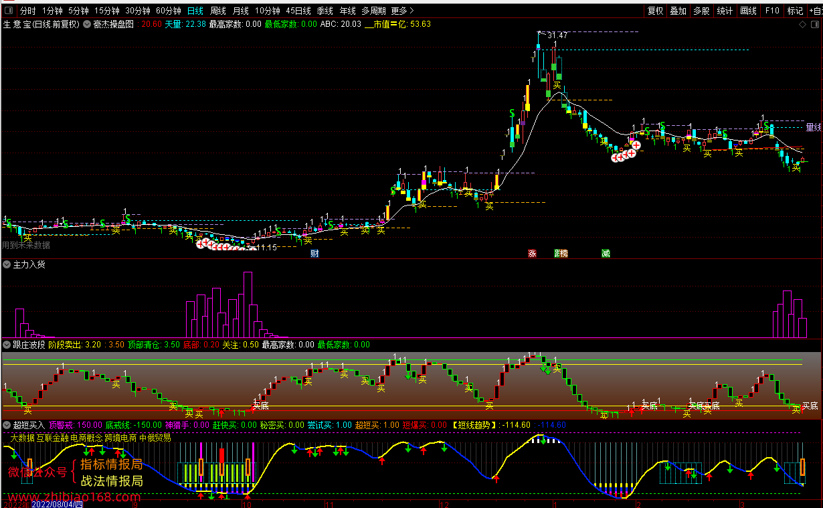Click the 生意宝(日线.前复权) stock title
Image resolution: width=823 pixels, height=508 pixels.
tap(41, 24)
